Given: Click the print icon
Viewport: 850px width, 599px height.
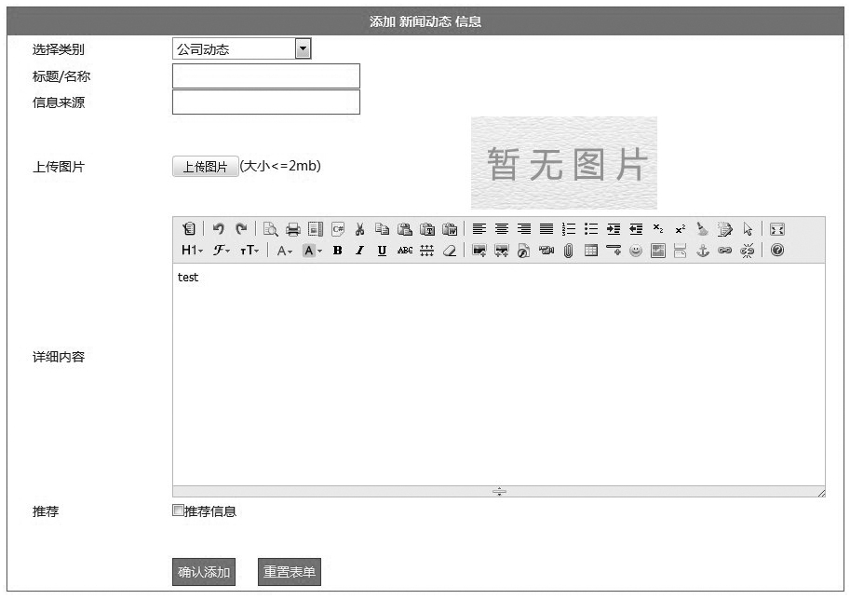Looking at the screenshot, I should (x=292, y=229).
